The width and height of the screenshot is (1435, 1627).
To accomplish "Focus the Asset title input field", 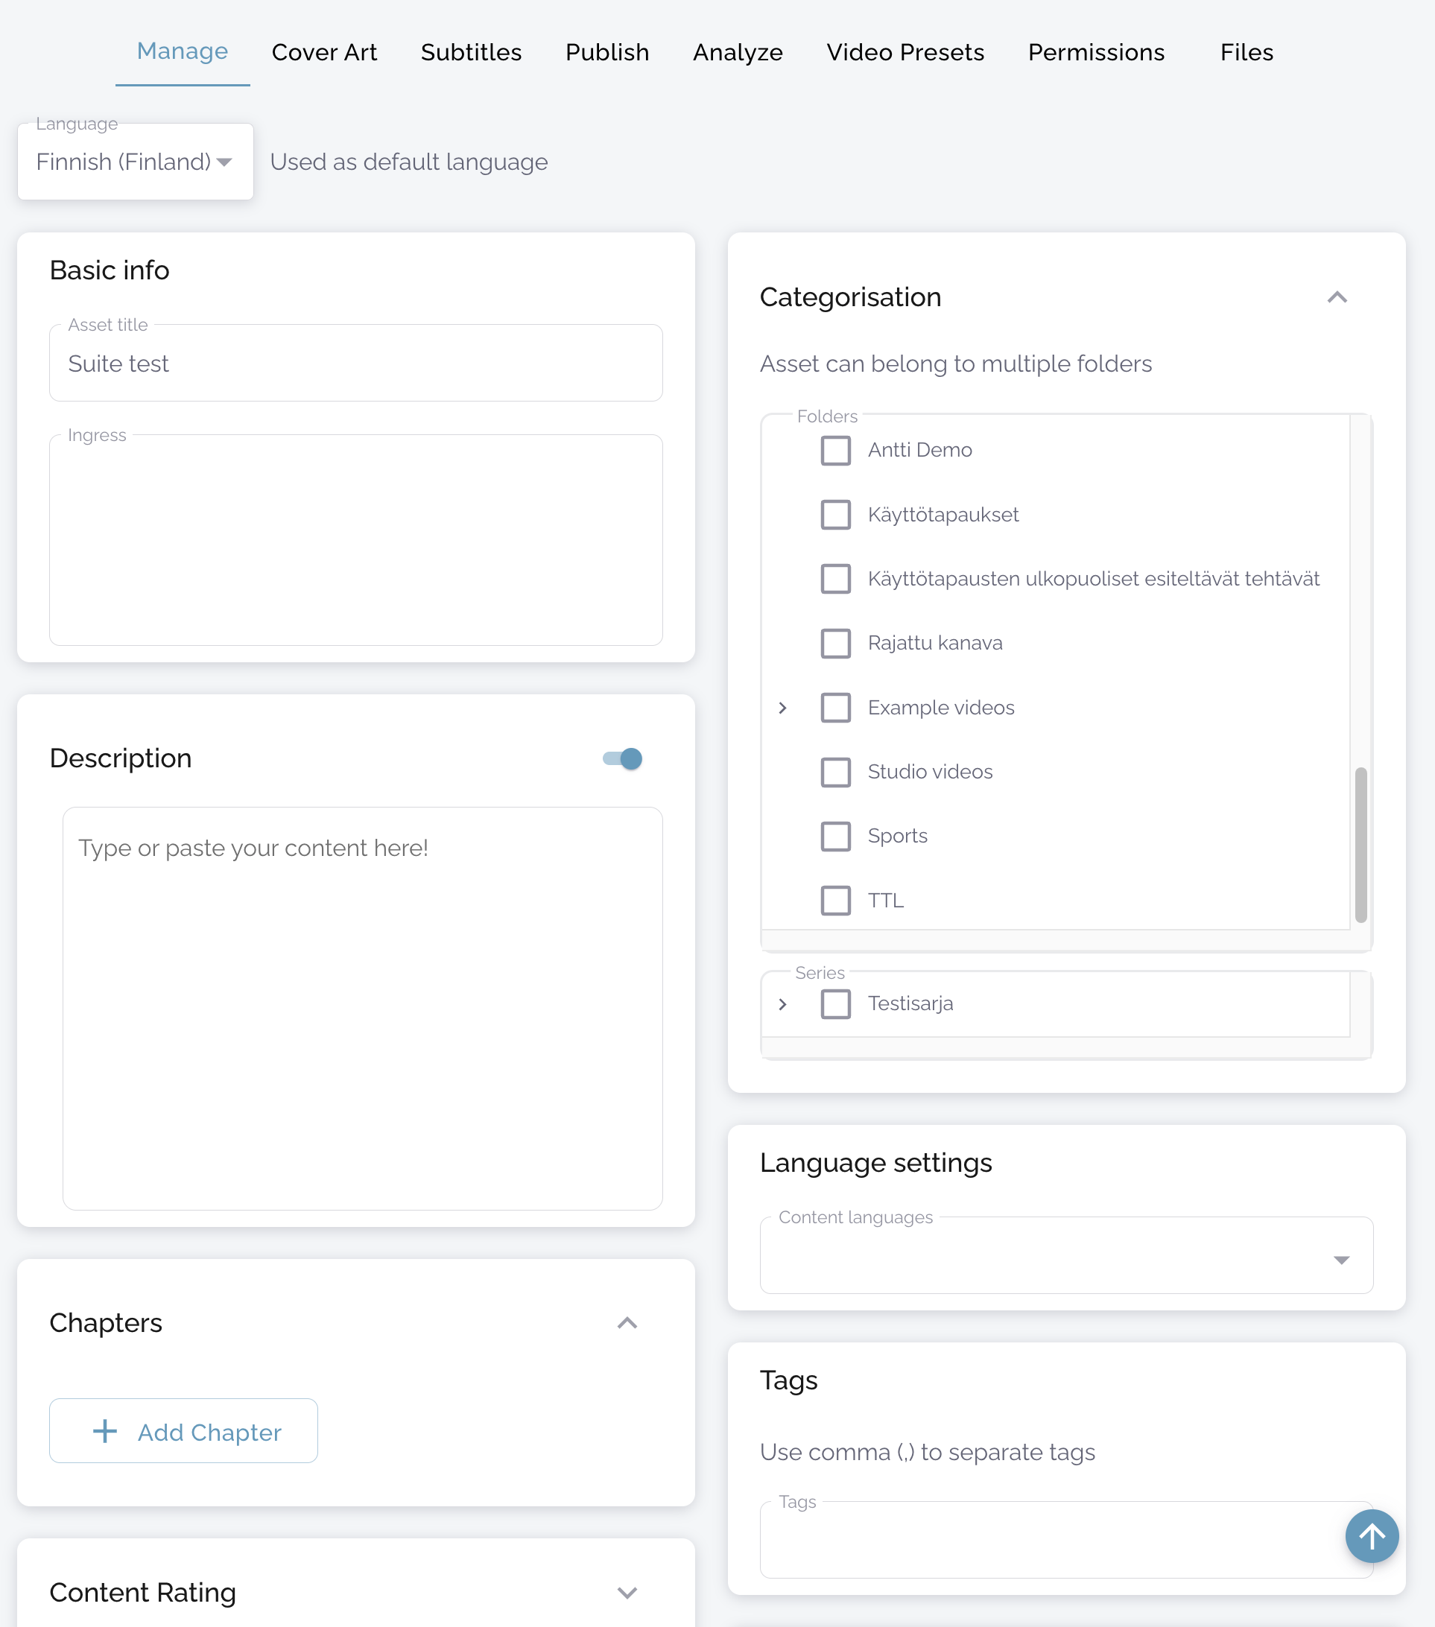I will click(355, 364).
